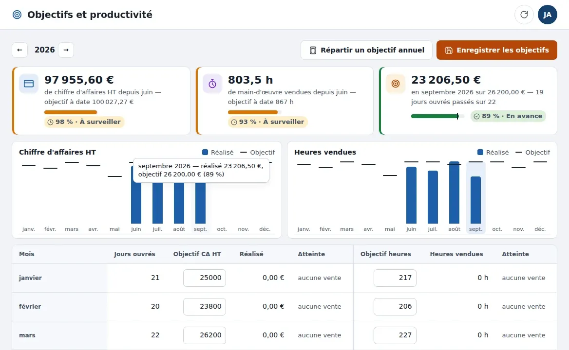Edit mars Objectif CA HT field 26200
This screenshot has height=350, width=569.
205,335
